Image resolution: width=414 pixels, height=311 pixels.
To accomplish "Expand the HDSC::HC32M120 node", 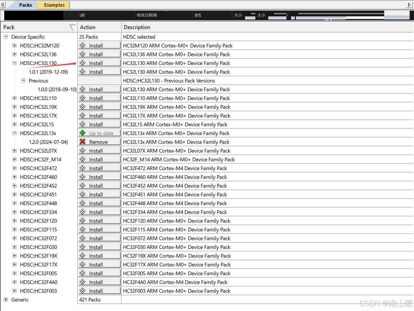I will (14, 46).
